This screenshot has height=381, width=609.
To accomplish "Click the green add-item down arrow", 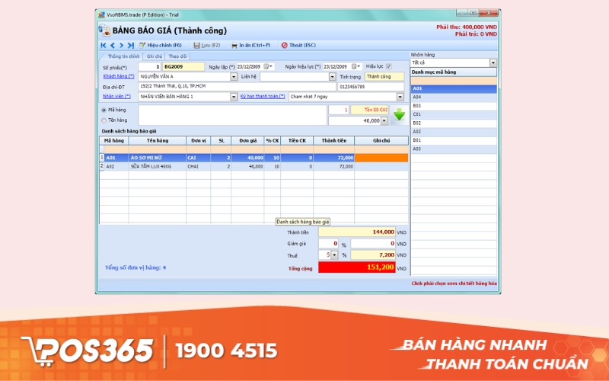I will (x=399, y=115).
